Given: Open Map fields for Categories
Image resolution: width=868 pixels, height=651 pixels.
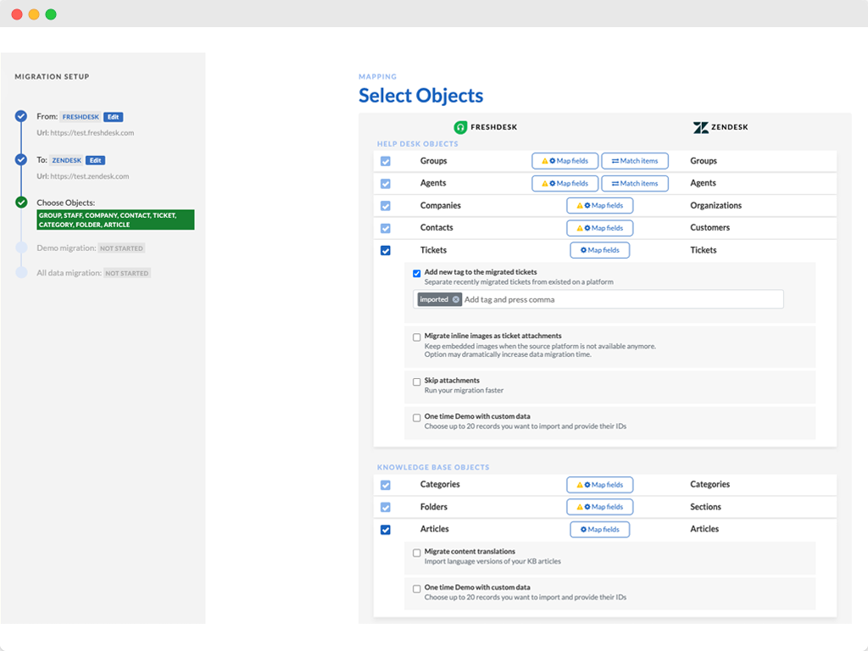Looking at the screenshot, I should point(599,485).
